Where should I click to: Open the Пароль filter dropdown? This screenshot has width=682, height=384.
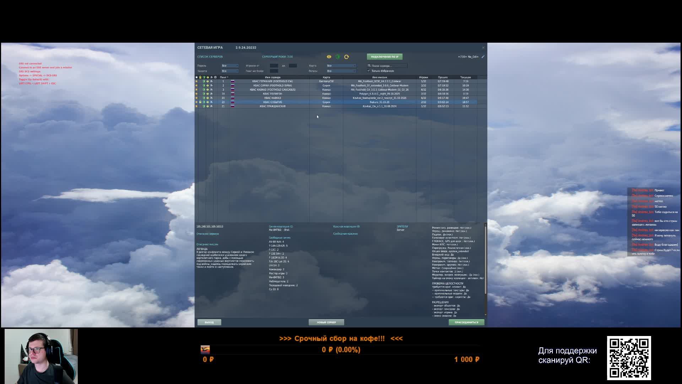click(x=230, y=66)
